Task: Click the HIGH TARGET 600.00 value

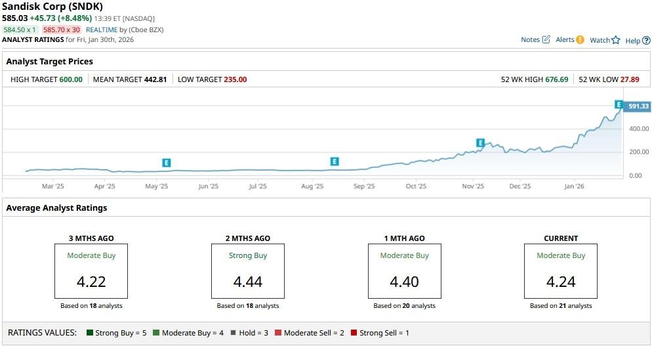Action: (71, 79)
